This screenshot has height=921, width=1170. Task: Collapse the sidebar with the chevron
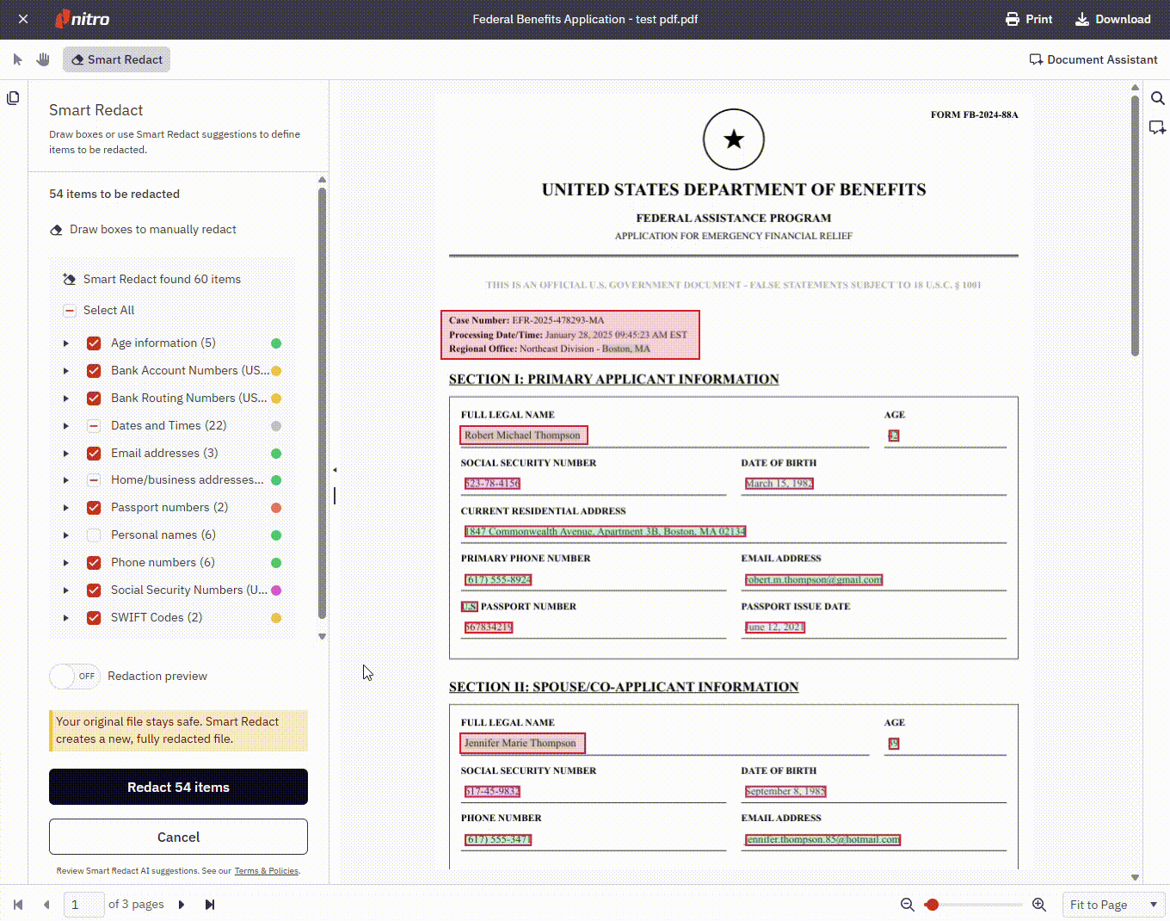335,469
